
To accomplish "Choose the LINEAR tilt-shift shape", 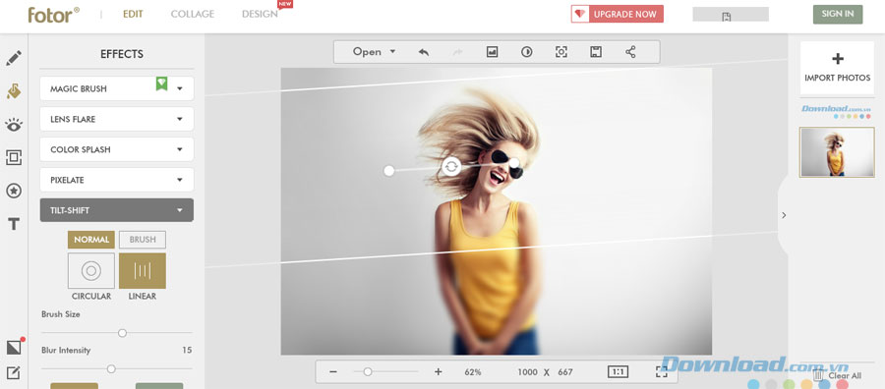I will coord(143,270).
